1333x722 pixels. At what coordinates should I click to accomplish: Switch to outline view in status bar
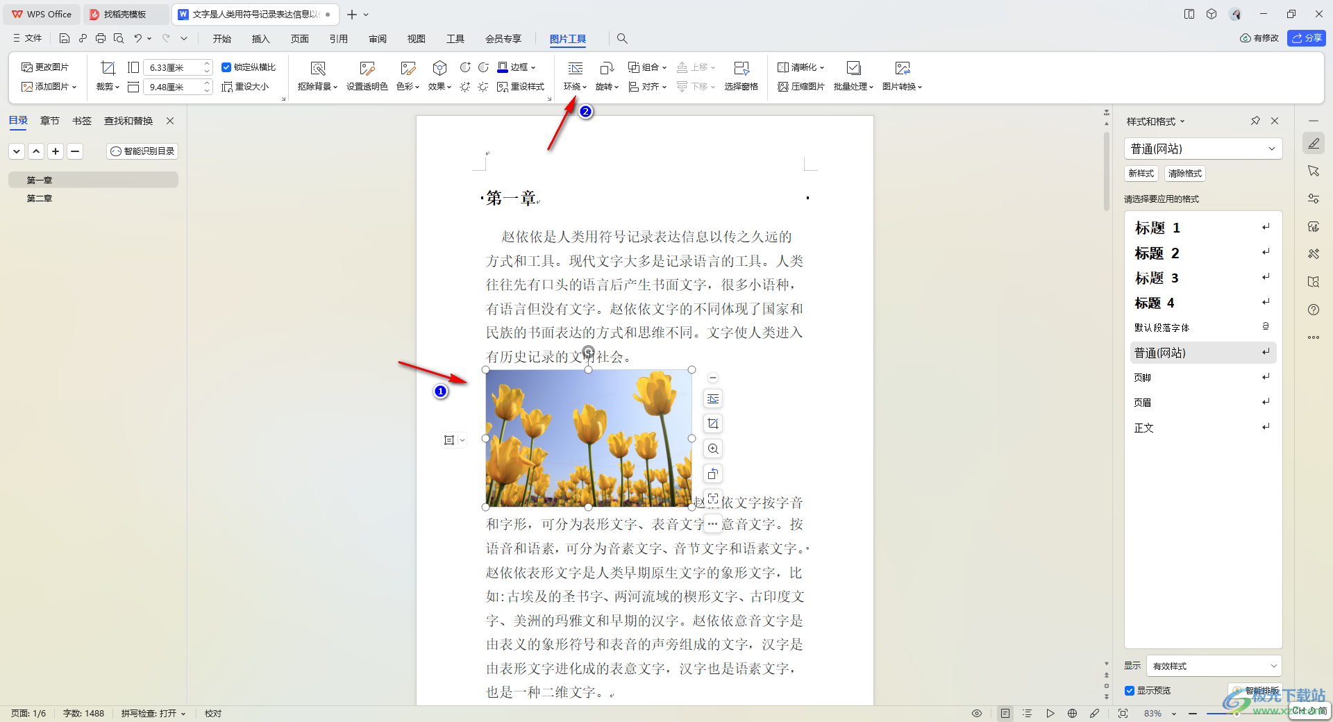[x=1028, y=713]
